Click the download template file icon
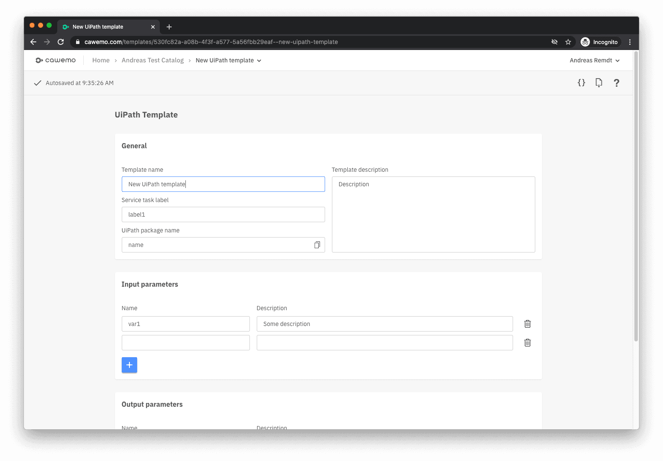 click(599, 83)
